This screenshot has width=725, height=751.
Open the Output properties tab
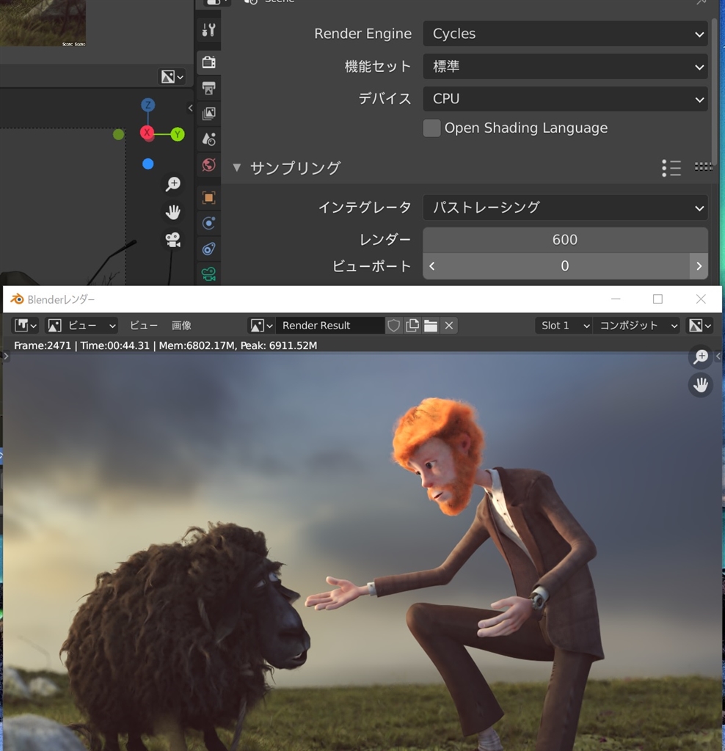tap(208, 88)
